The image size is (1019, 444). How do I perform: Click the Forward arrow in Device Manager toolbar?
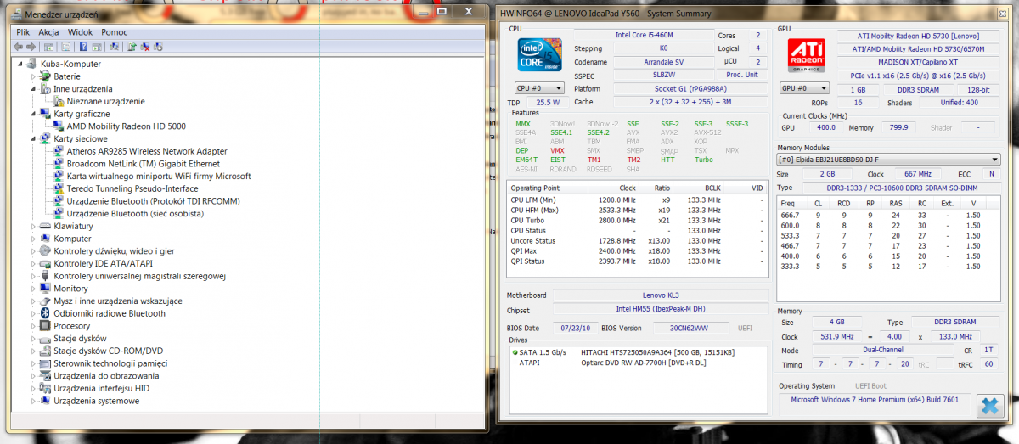[31, 47]
